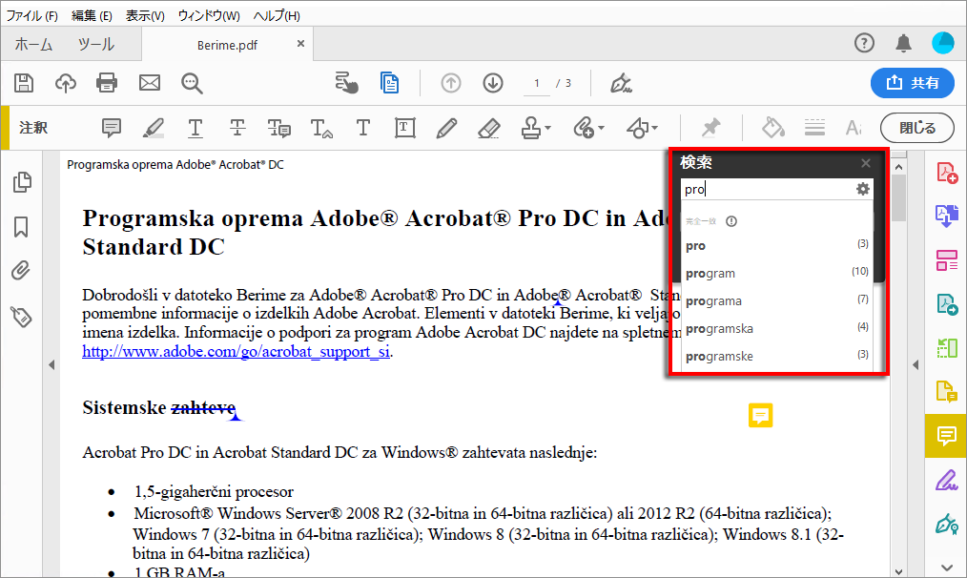Click the Fill & Sign pen icon
Screen dimensions: 967x578
tap(621, 83)
